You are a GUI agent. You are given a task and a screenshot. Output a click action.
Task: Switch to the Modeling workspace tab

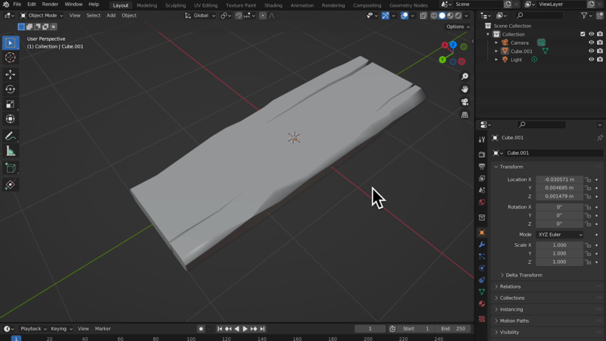(x=146, y=5)
